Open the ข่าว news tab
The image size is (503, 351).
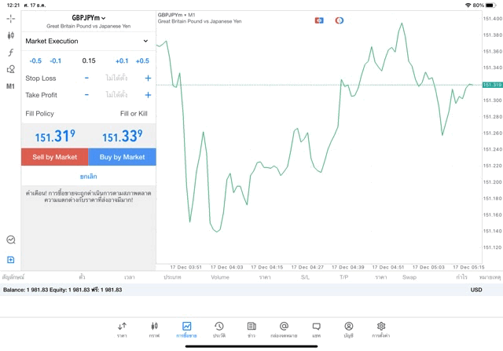click(251, 329)
